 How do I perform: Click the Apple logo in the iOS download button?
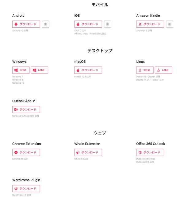78,24
